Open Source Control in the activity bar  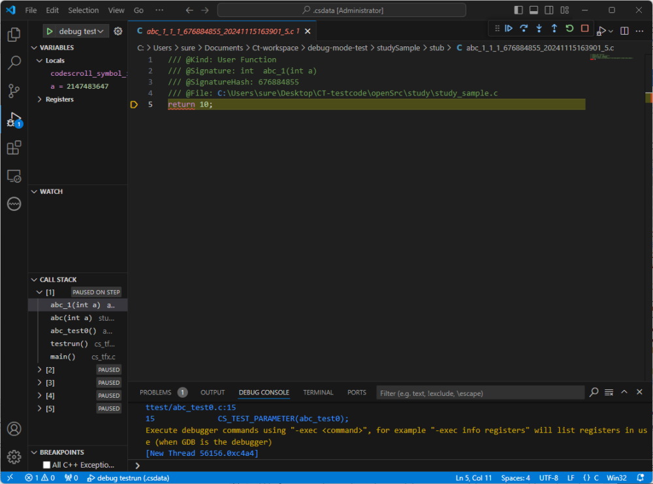14,91
